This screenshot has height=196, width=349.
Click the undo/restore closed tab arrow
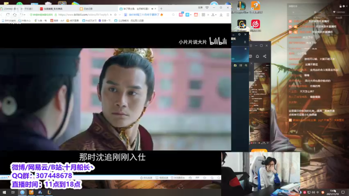pyautogui.click(x=21, y=15)
